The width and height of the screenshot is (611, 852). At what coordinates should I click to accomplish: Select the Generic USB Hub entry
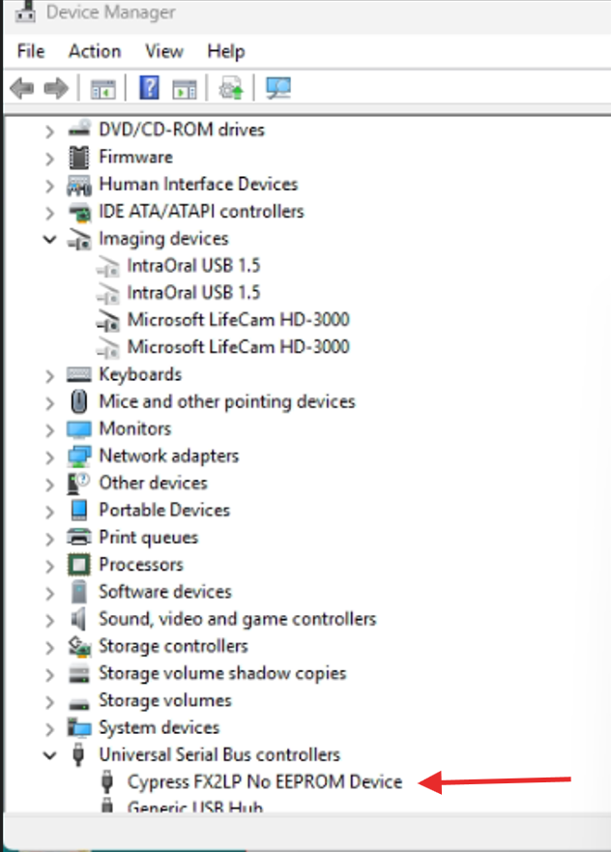195,808
